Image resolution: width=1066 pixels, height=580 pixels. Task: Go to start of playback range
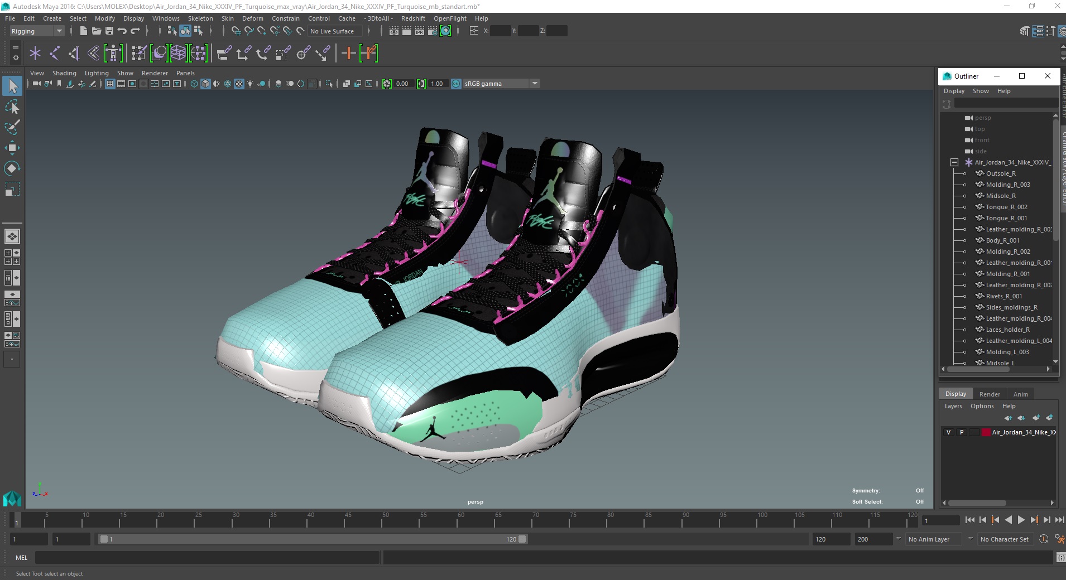(x=970, y=520)
